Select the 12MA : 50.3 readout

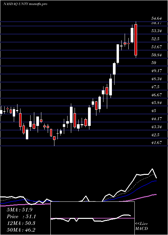[21, 223]
